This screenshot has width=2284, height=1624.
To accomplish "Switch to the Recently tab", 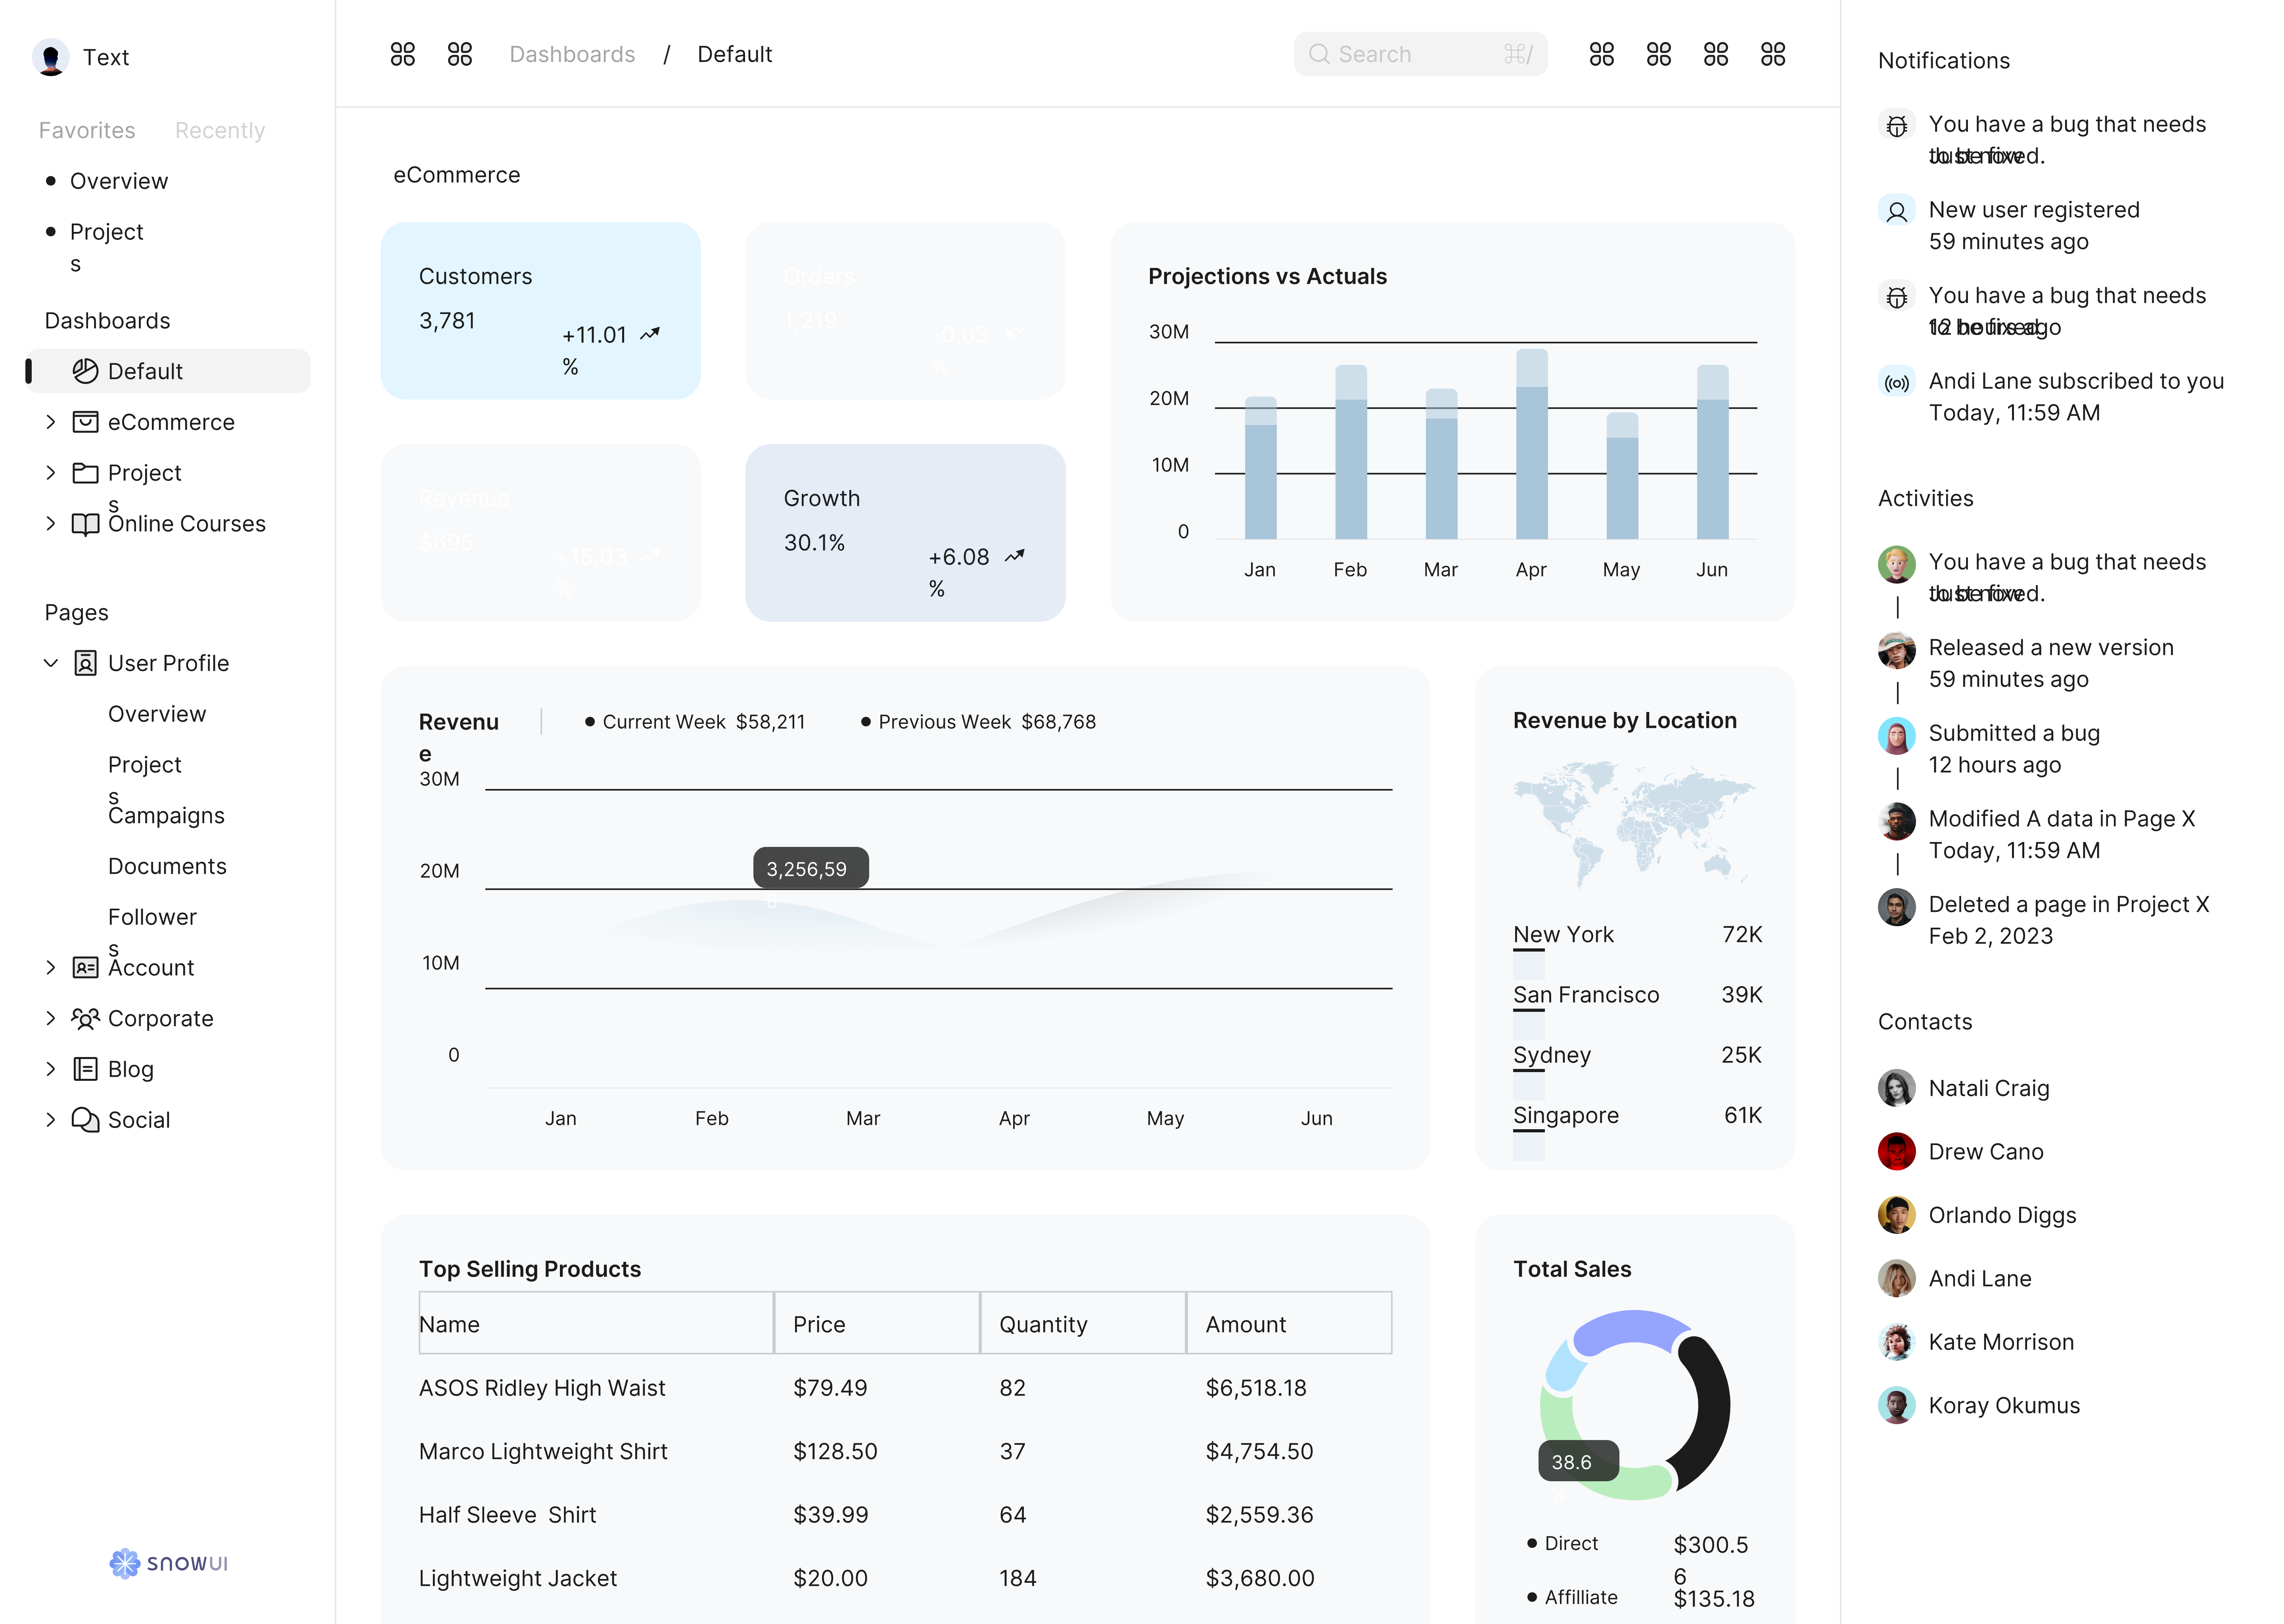I will [x=220, y=130].
